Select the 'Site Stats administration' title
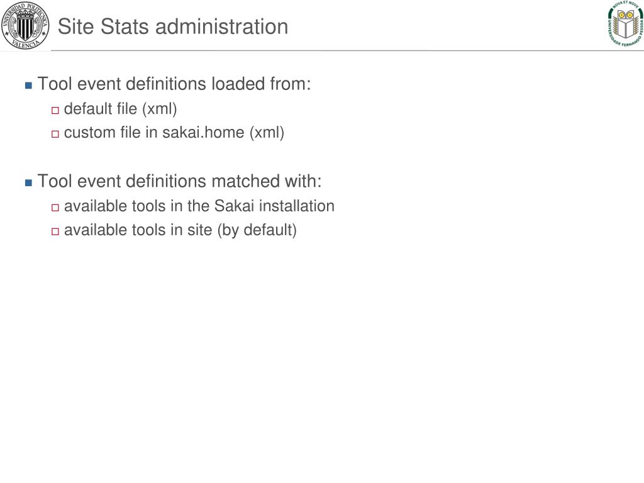The width and height of the screenshot is (644, 483). pyautogui.click(x=173, y=26)
